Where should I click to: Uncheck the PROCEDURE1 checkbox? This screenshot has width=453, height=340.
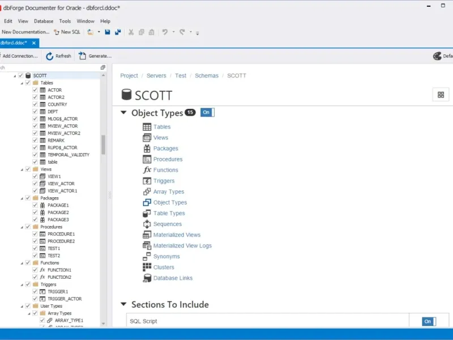click(x=35, y=234)
